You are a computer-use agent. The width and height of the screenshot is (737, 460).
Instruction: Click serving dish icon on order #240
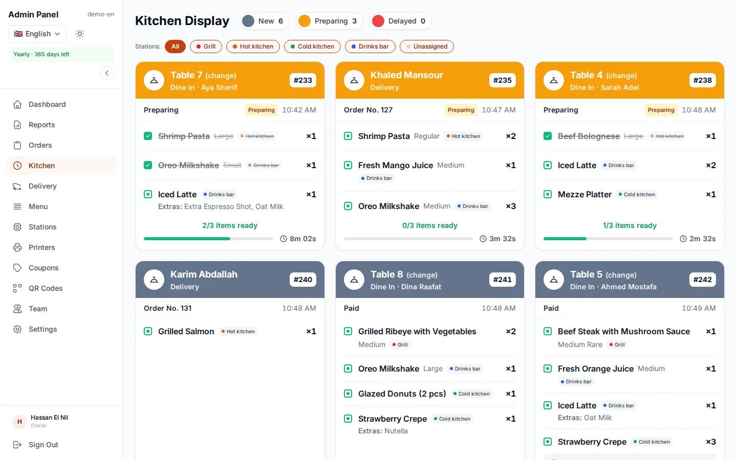(x=154, y=280)
